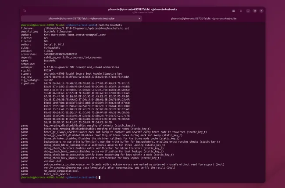
Task: Click the window title phoronix@phoronix-X870E-Taichi
Action: (x=142, y=9)
